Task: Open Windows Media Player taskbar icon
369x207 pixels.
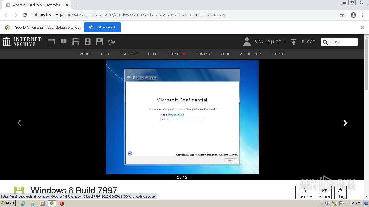Action: [42, 203]
